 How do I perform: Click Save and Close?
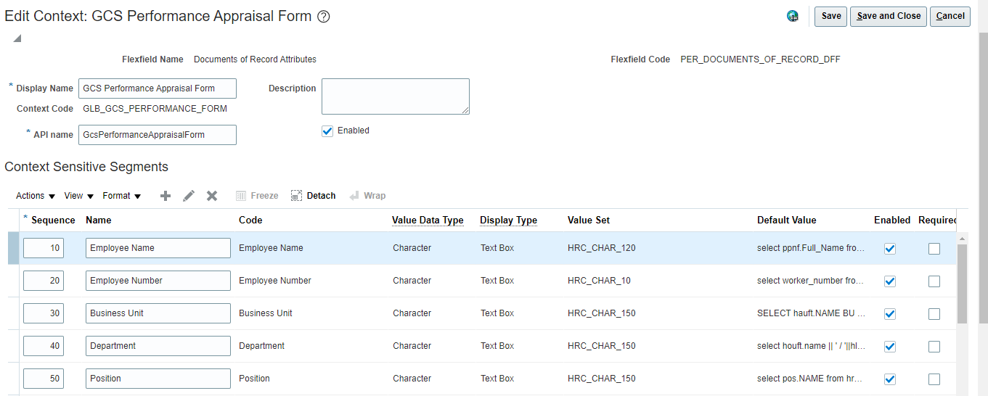tap(889, 16)
